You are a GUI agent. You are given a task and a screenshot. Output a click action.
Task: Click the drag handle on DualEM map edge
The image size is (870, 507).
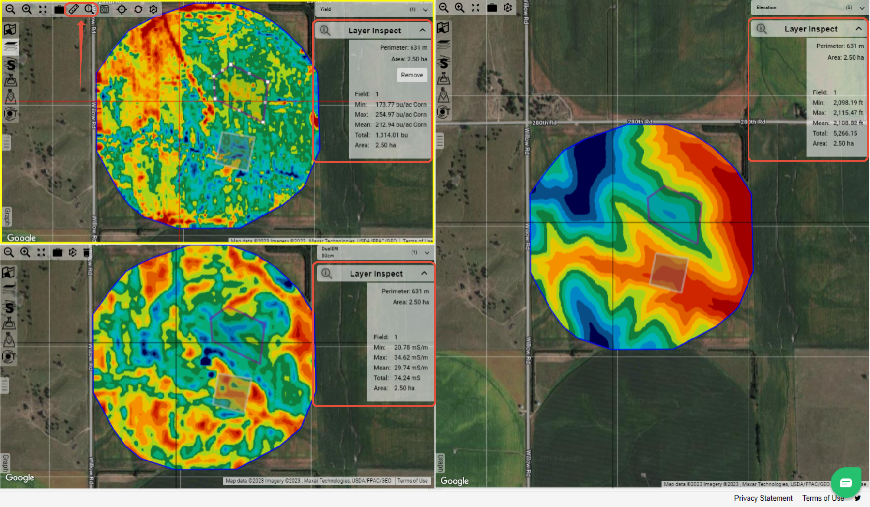pos(5,386)
